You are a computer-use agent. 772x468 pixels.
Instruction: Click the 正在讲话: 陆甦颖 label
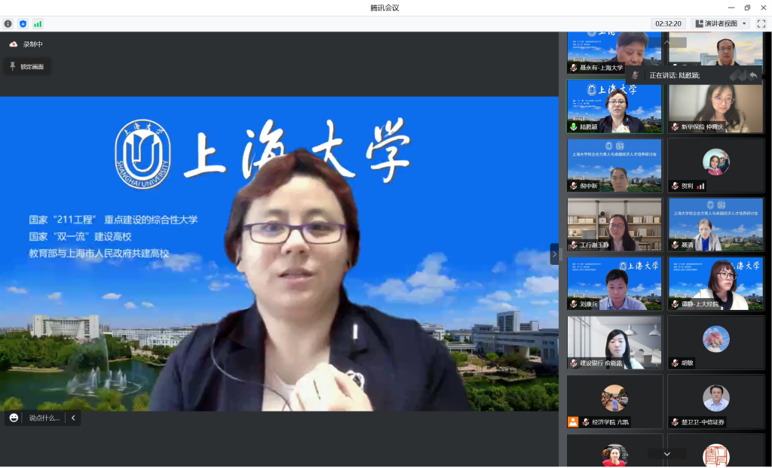point(675,75)
